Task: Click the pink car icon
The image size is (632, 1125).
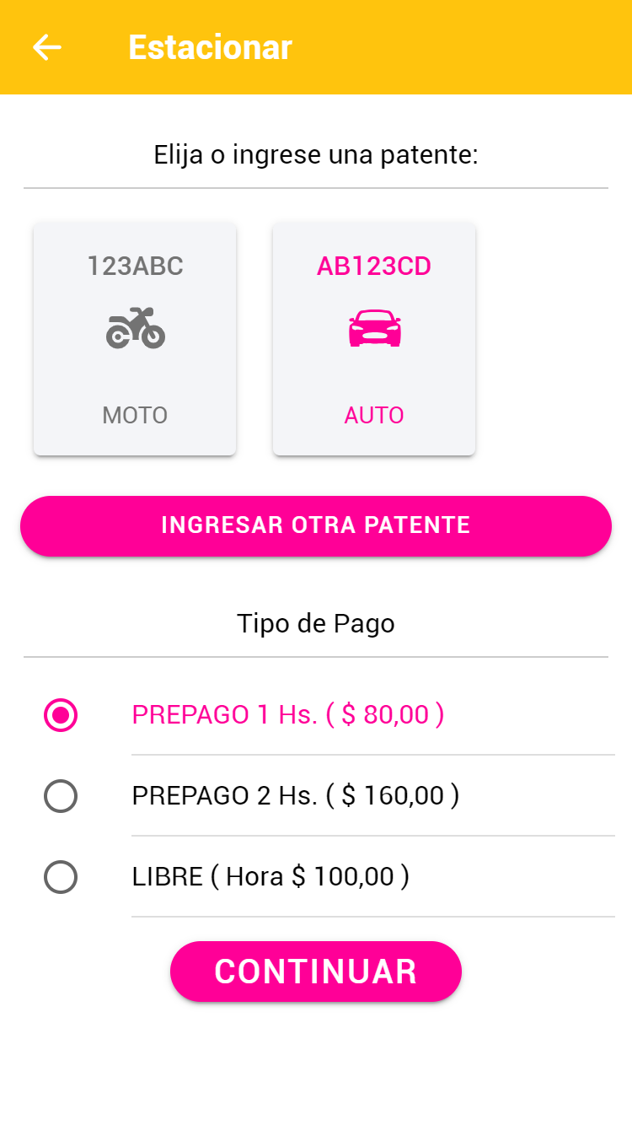Action: [374, 328]
